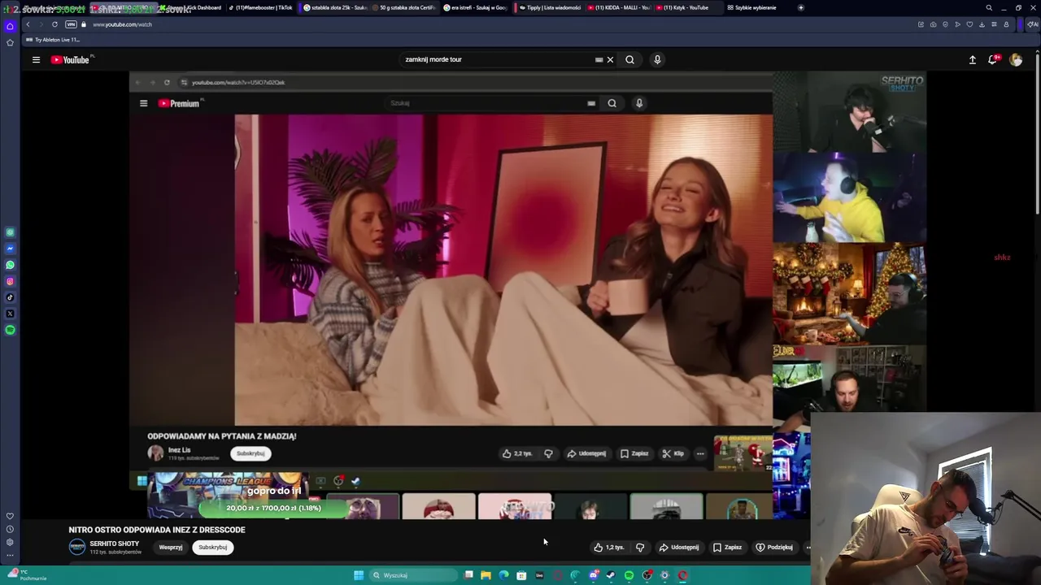Open Spotify from the taskbar
Image resolution: width=1041 pixels, height=585 pixels.
coord(629,575)
